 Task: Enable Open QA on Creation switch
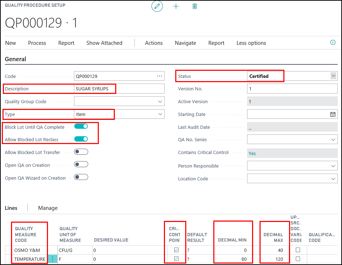81,165
